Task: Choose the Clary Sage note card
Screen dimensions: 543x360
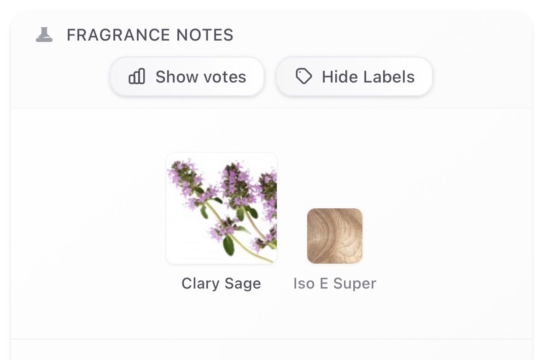Action: [222, 222]
